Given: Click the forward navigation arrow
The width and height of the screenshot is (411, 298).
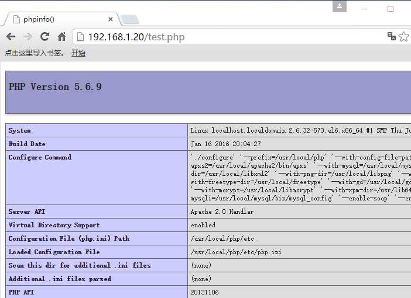Looking at the screenshot, I should tap(28, 37).
